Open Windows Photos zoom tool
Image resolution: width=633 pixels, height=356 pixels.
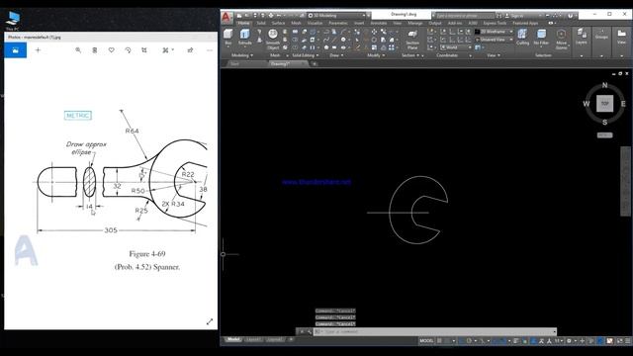pyautogui.click(x=78, y=50)
